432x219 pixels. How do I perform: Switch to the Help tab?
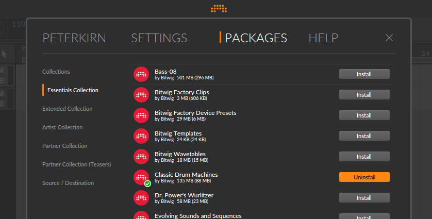[323, 38]
